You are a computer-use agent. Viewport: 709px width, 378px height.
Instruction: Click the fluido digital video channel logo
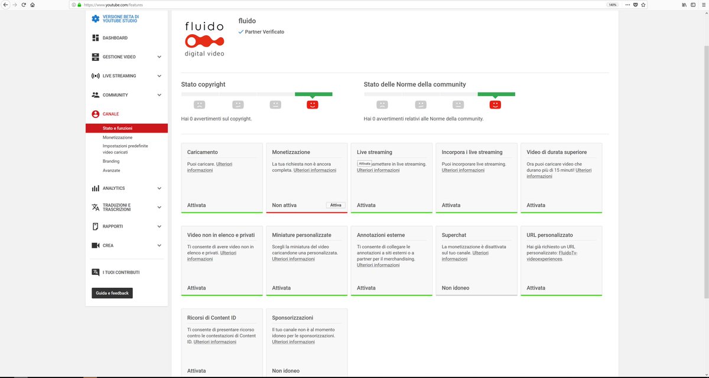point(204,39)
